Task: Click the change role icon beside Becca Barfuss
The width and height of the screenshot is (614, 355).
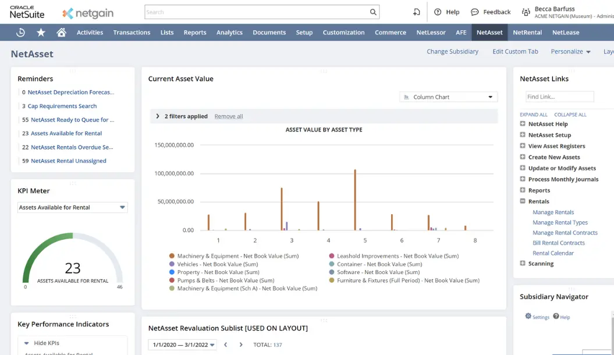Action: click(526, 12)
